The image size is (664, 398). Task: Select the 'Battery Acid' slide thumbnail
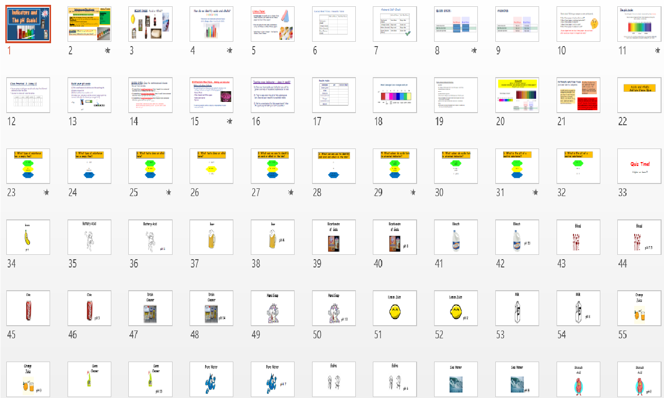point(89,237)
